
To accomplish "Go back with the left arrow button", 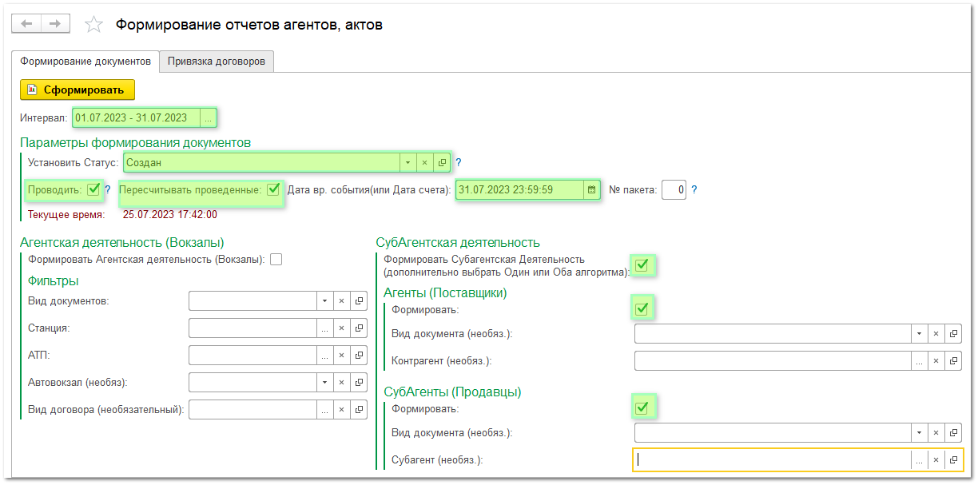I will pos(27,24).
